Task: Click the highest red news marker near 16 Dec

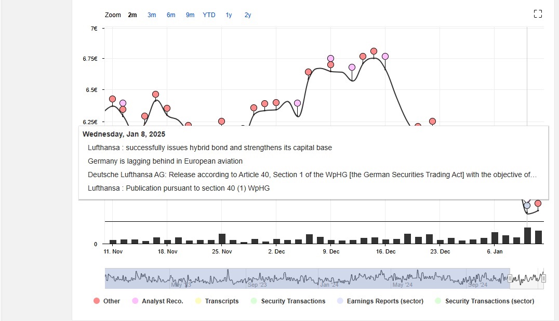Action: click(x=374, y=51)
